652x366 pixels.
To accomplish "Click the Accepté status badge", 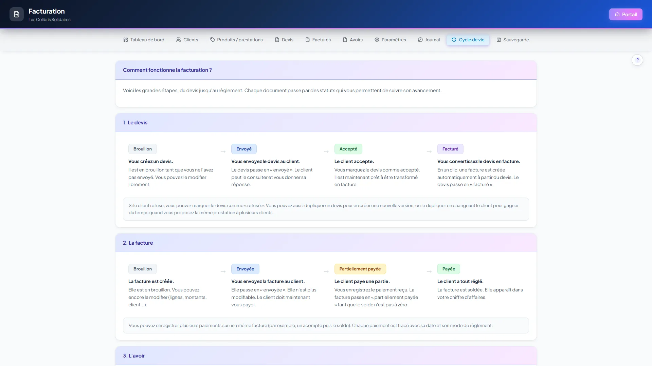I will click(348, 149).
